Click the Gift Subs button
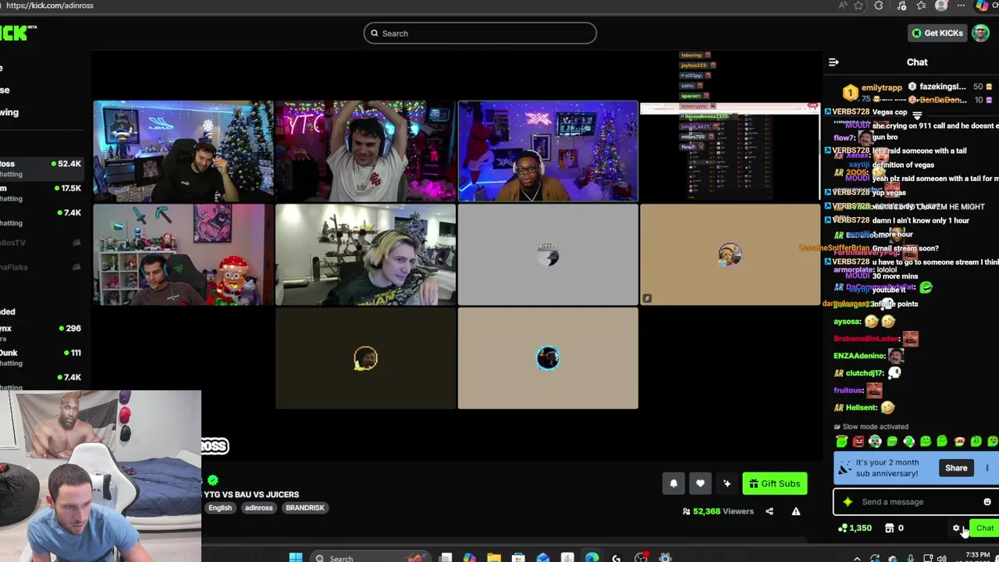 point(775,484)
